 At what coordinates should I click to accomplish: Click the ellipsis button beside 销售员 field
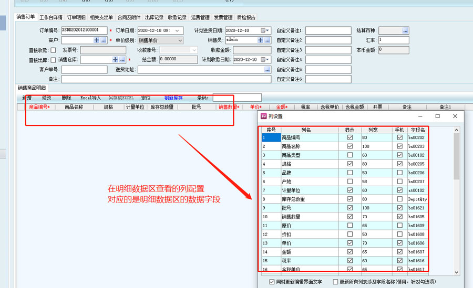(x=268, y=40)
